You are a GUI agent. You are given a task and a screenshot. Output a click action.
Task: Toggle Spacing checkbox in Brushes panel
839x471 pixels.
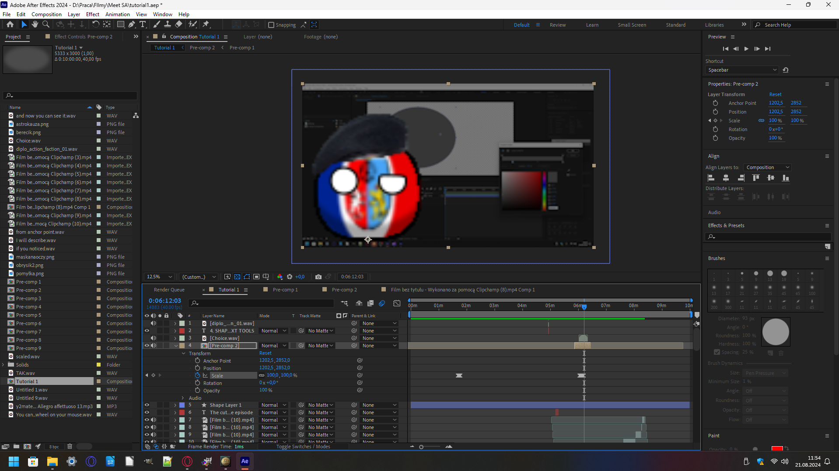[717, 352]
